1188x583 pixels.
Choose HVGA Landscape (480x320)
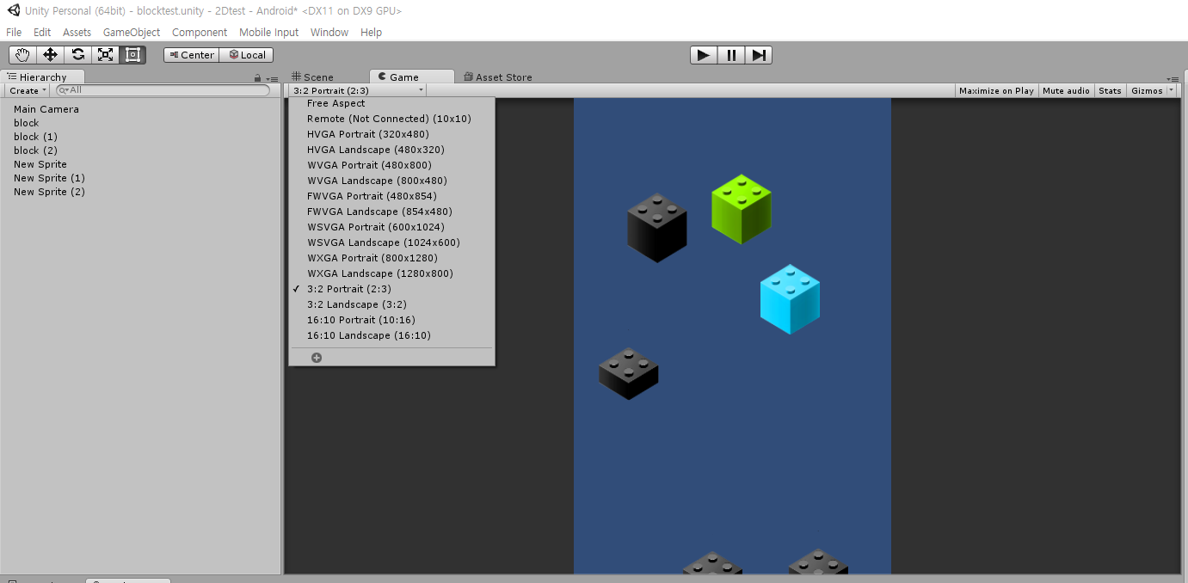point(391,150)
